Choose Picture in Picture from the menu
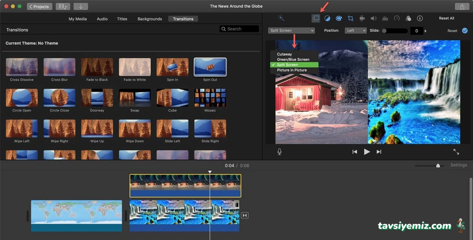Image resolution: width=473 pixels, height=240 pixels. click(292, 70)
